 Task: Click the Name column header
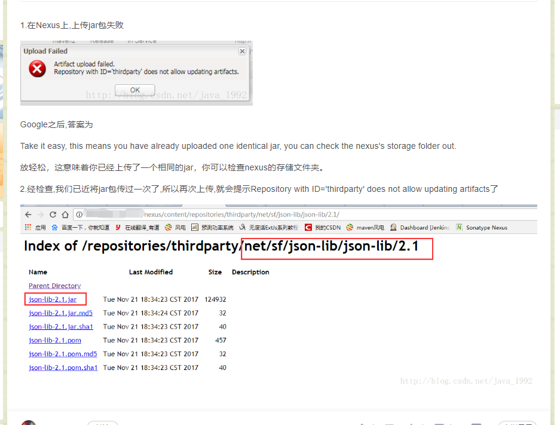coord(38,272)
